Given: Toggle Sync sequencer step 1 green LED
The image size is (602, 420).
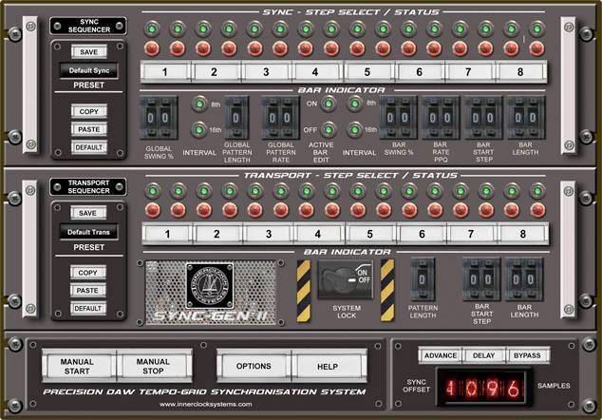Looking at the screenshot, I should click(x=152, y=29).
